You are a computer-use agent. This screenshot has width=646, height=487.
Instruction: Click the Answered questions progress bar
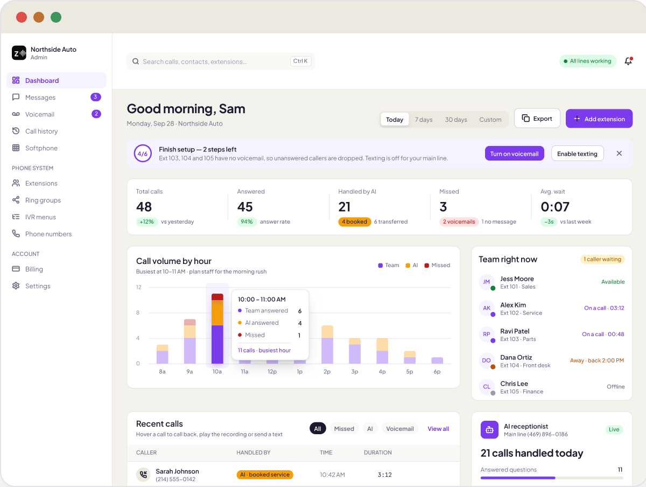click(552, 478)
